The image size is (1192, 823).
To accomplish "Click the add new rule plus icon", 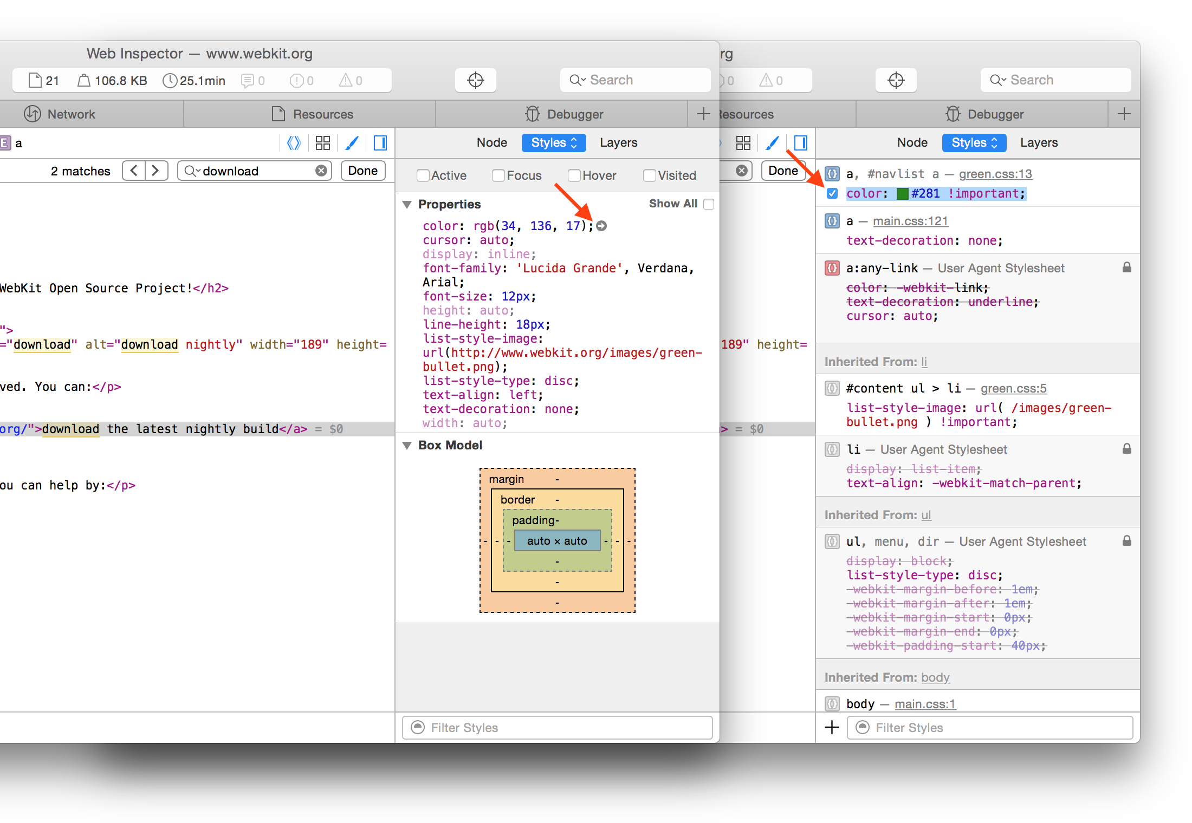I will [x=832, y=727].
